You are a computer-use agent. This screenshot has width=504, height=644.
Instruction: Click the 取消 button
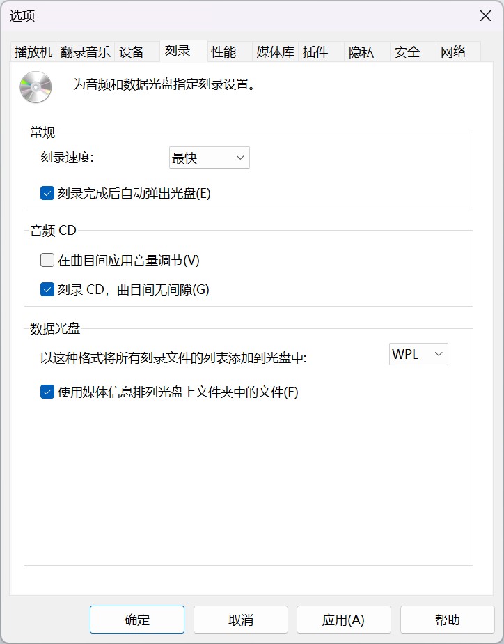tap(241, 620)
